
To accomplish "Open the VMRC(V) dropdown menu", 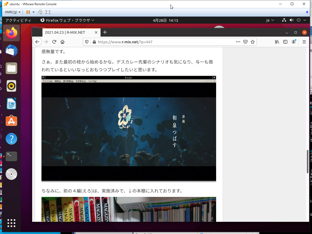I will coord(13,12).
